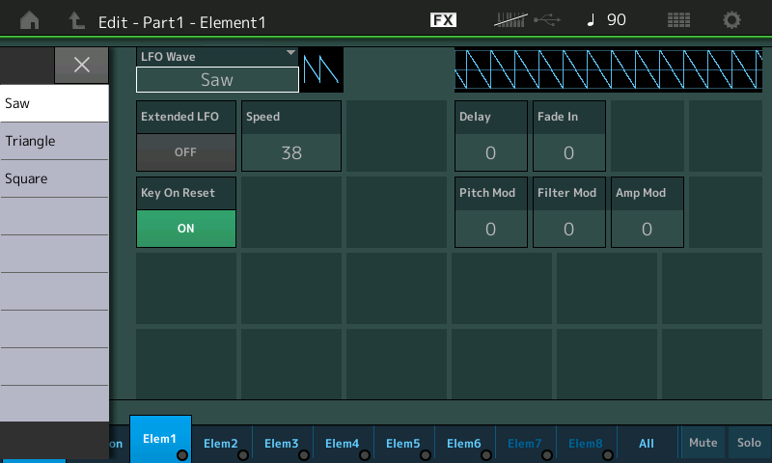The height and width of the screenshot is (463, 772).
Task: Close the wave list with X
Action: click(x=82, y=65)
